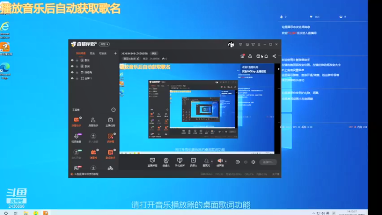The height and width of the screenshot is (215, 382).
Task: Open the mode pill next to the logo
Action: point(104,44)
